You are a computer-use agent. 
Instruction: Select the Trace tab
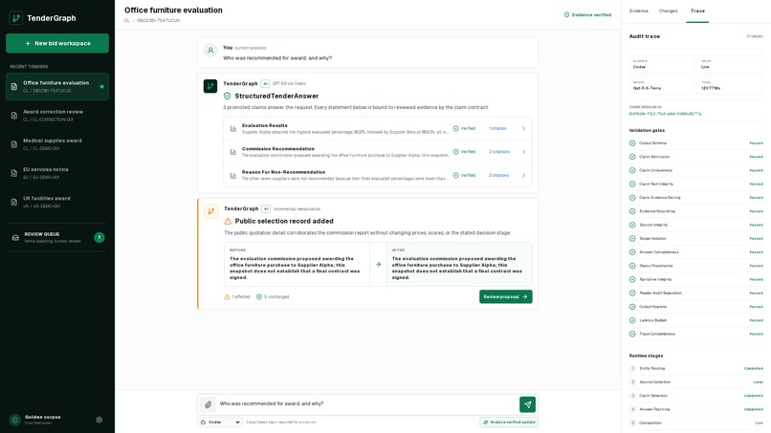point(697,11)
